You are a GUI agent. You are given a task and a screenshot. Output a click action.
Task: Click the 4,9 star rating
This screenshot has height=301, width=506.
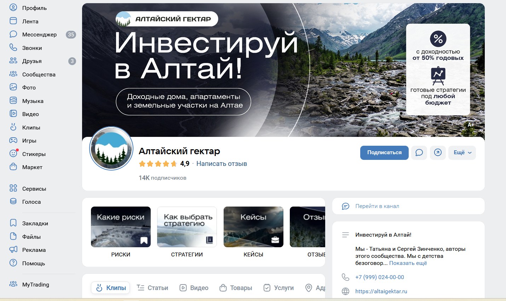point(164,164)
